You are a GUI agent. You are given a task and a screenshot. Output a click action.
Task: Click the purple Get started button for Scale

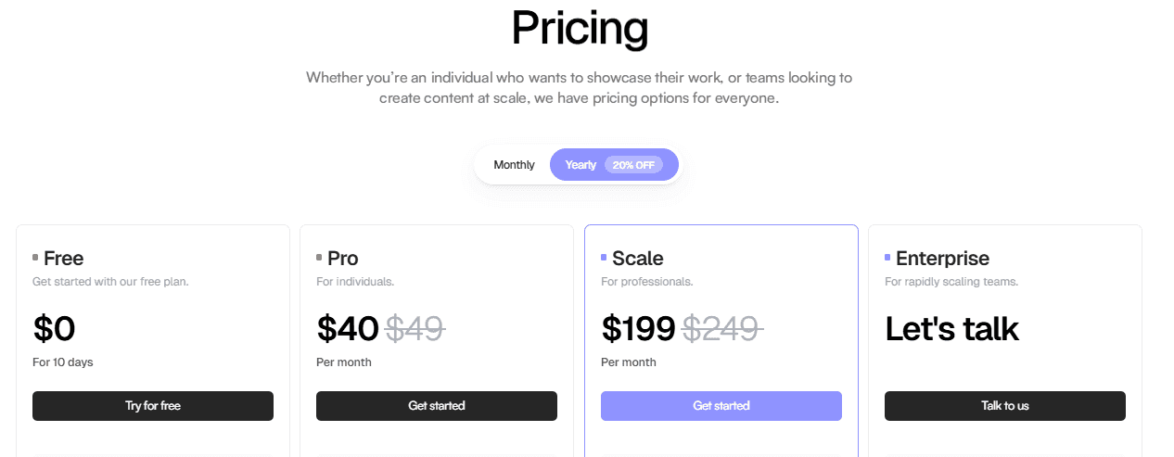click(721, 406)
